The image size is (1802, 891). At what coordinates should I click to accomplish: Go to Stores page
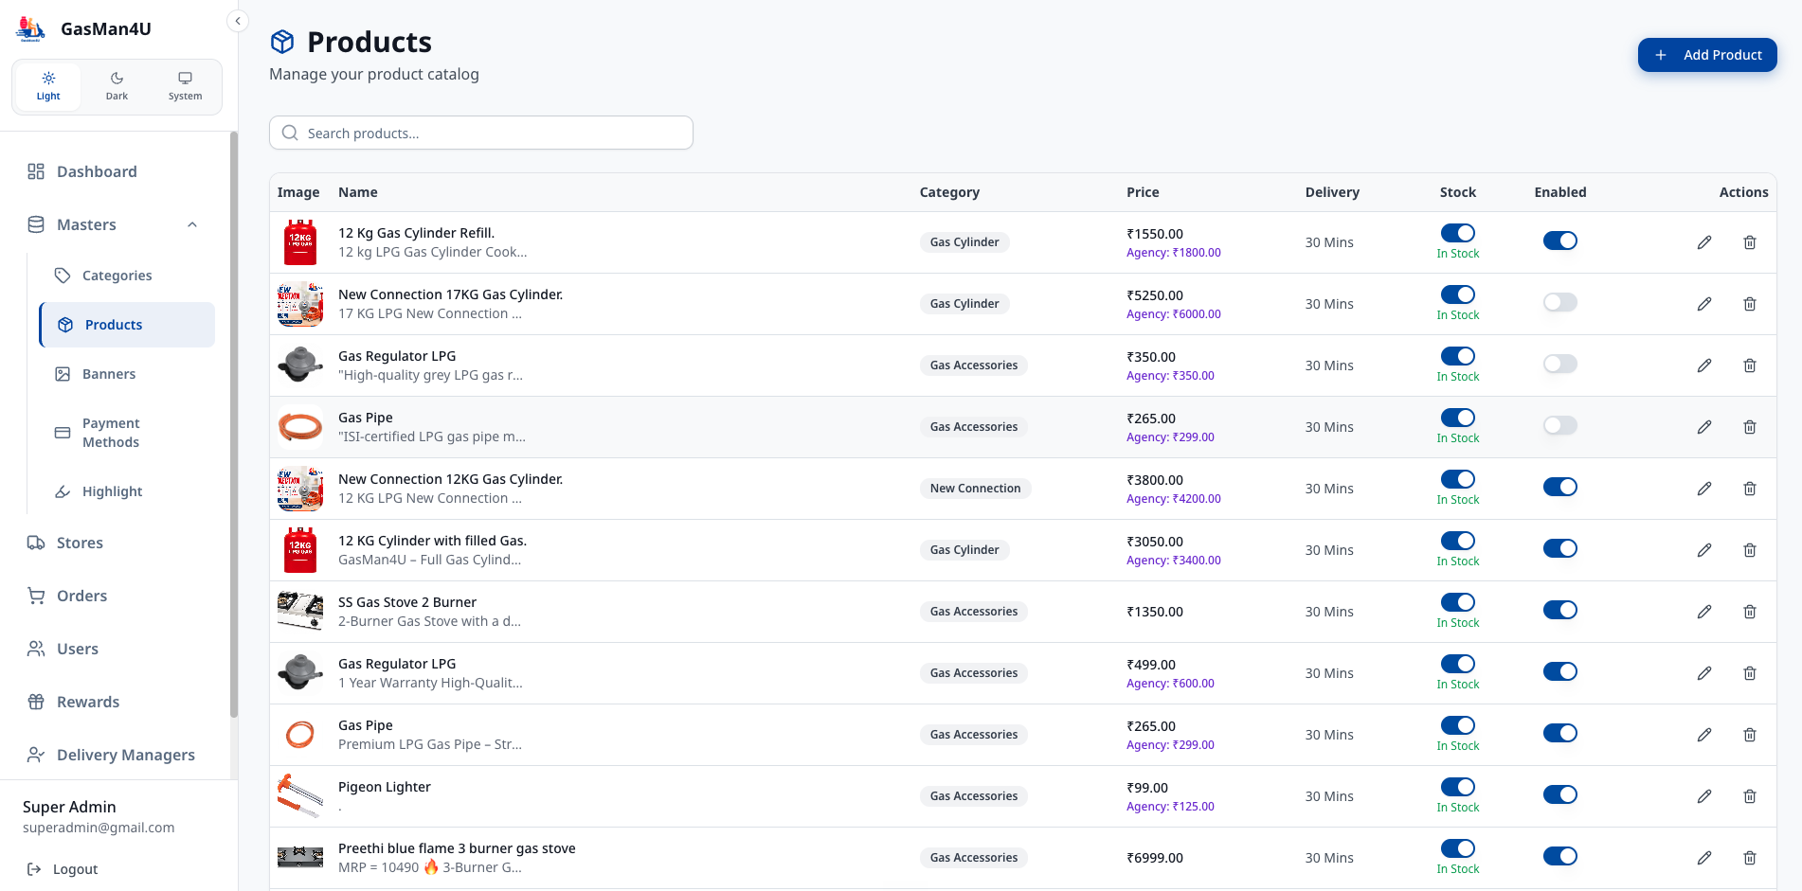(117, 543)
